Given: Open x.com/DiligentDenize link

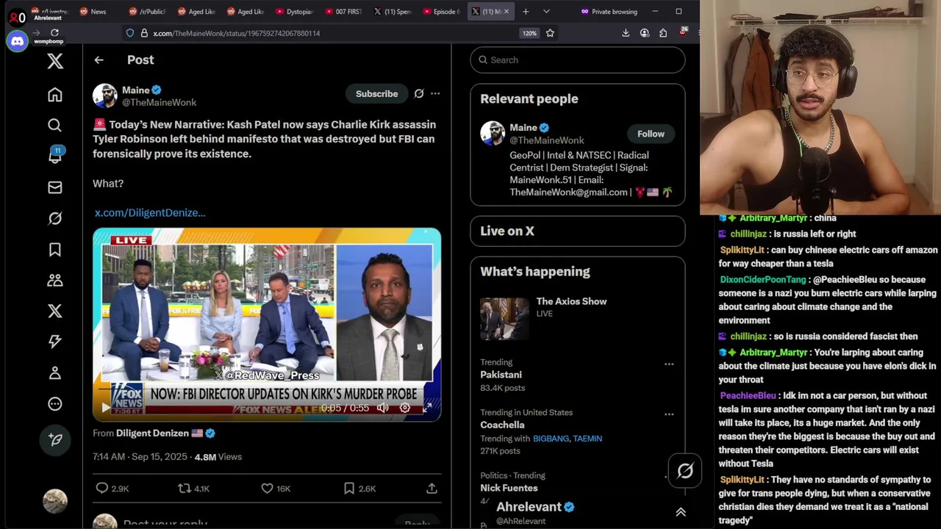Looking at the screenshot, I should click(x=150, y=212).
